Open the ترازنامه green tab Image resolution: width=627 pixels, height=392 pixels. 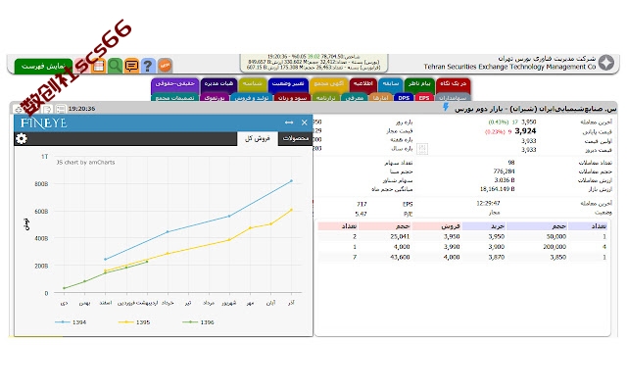325,97
